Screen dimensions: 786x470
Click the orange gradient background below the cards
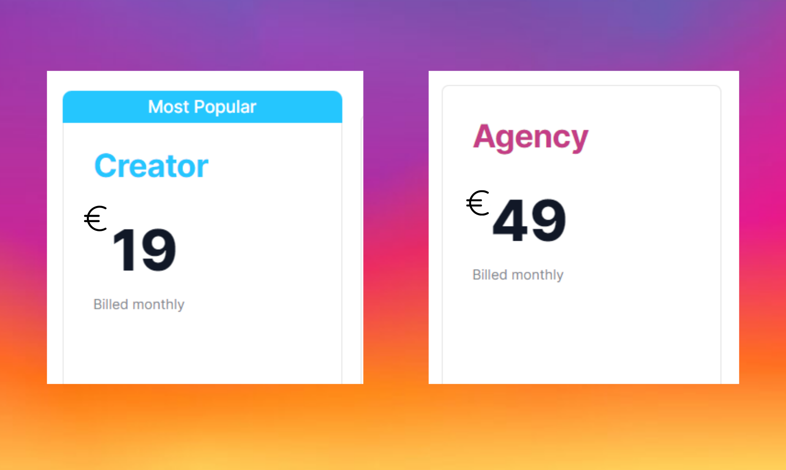(x=393, y=427)
